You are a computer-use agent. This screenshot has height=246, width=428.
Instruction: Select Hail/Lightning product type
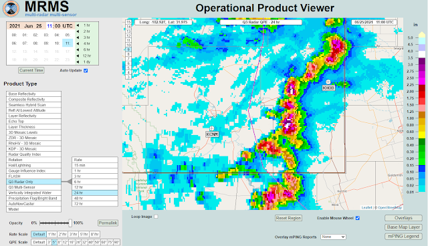tap(33, 165)
